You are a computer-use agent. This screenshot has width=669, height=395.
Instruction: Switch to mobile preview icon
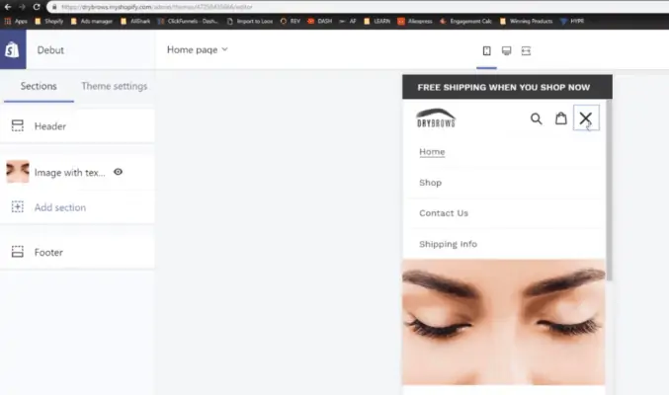486,50
